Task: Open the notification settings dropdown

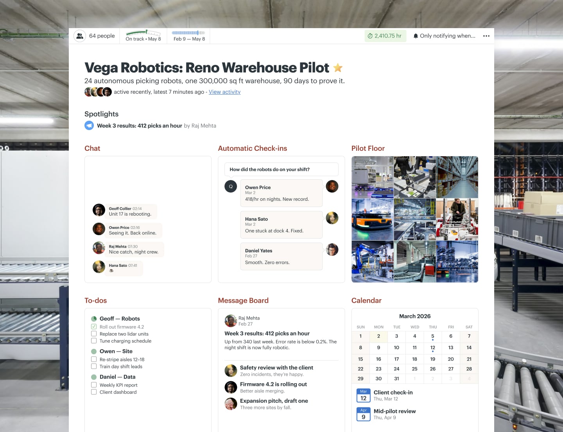Action: [x=444, y=36]
